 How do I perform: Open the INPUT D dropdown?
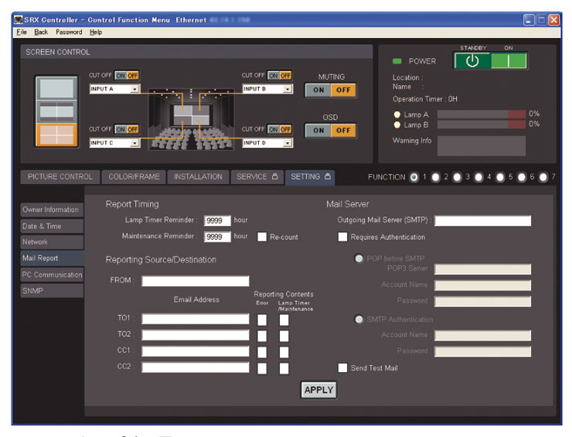pyautogui.click(x=288, y=143)
